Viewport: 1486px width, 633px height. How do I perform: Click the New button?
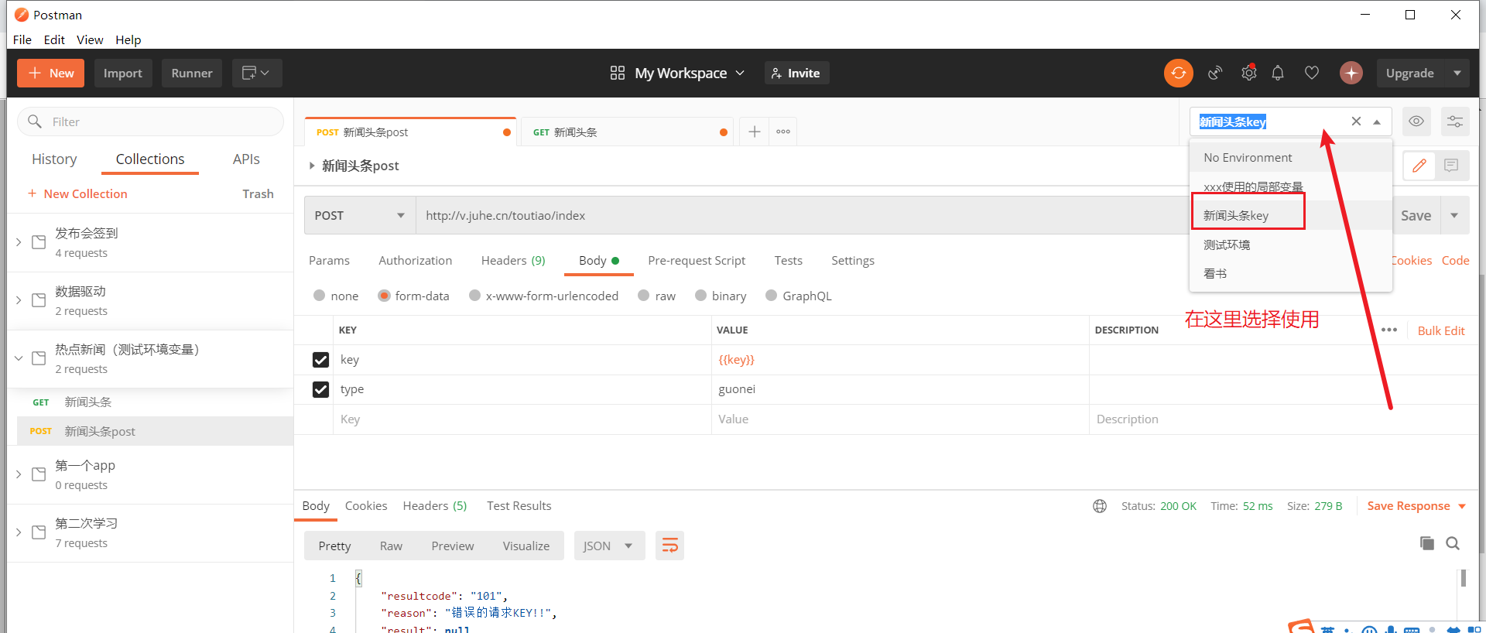click(51, 73)
